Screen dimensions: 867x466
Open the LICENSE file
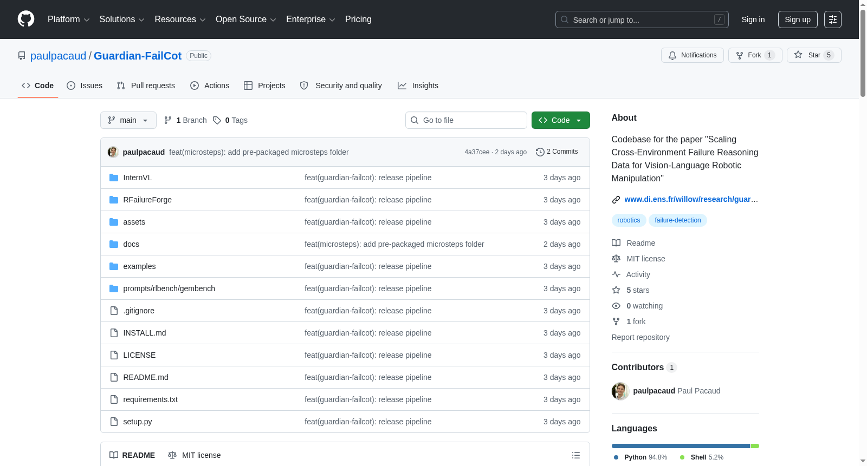click(139, 355)
